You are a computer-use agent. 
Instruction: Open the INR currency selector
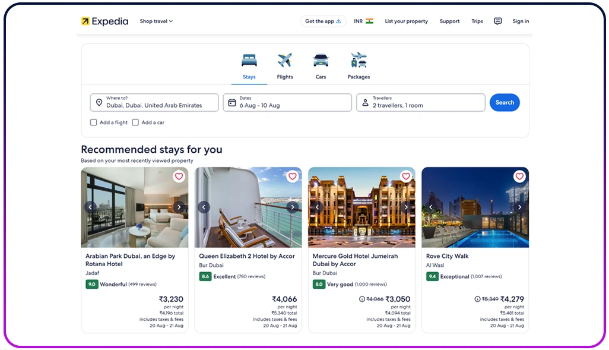(359, 21)
